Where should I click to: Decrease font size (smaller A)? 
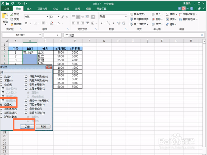tap(67, 17)
